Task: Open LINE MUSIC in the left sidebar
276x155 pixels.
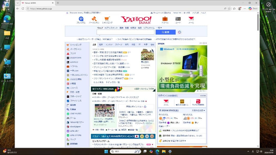Action: (x=76, y=114)
